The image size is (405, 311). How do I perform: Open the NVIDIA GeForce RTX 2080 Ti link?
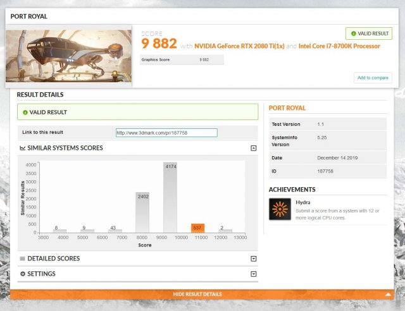pos(239,46)
